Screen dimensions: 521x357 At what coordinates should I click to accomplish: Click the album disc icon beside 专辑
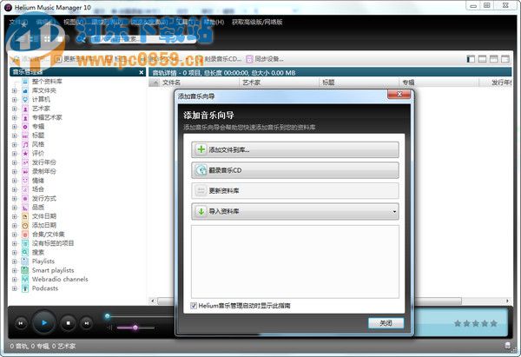25,126
